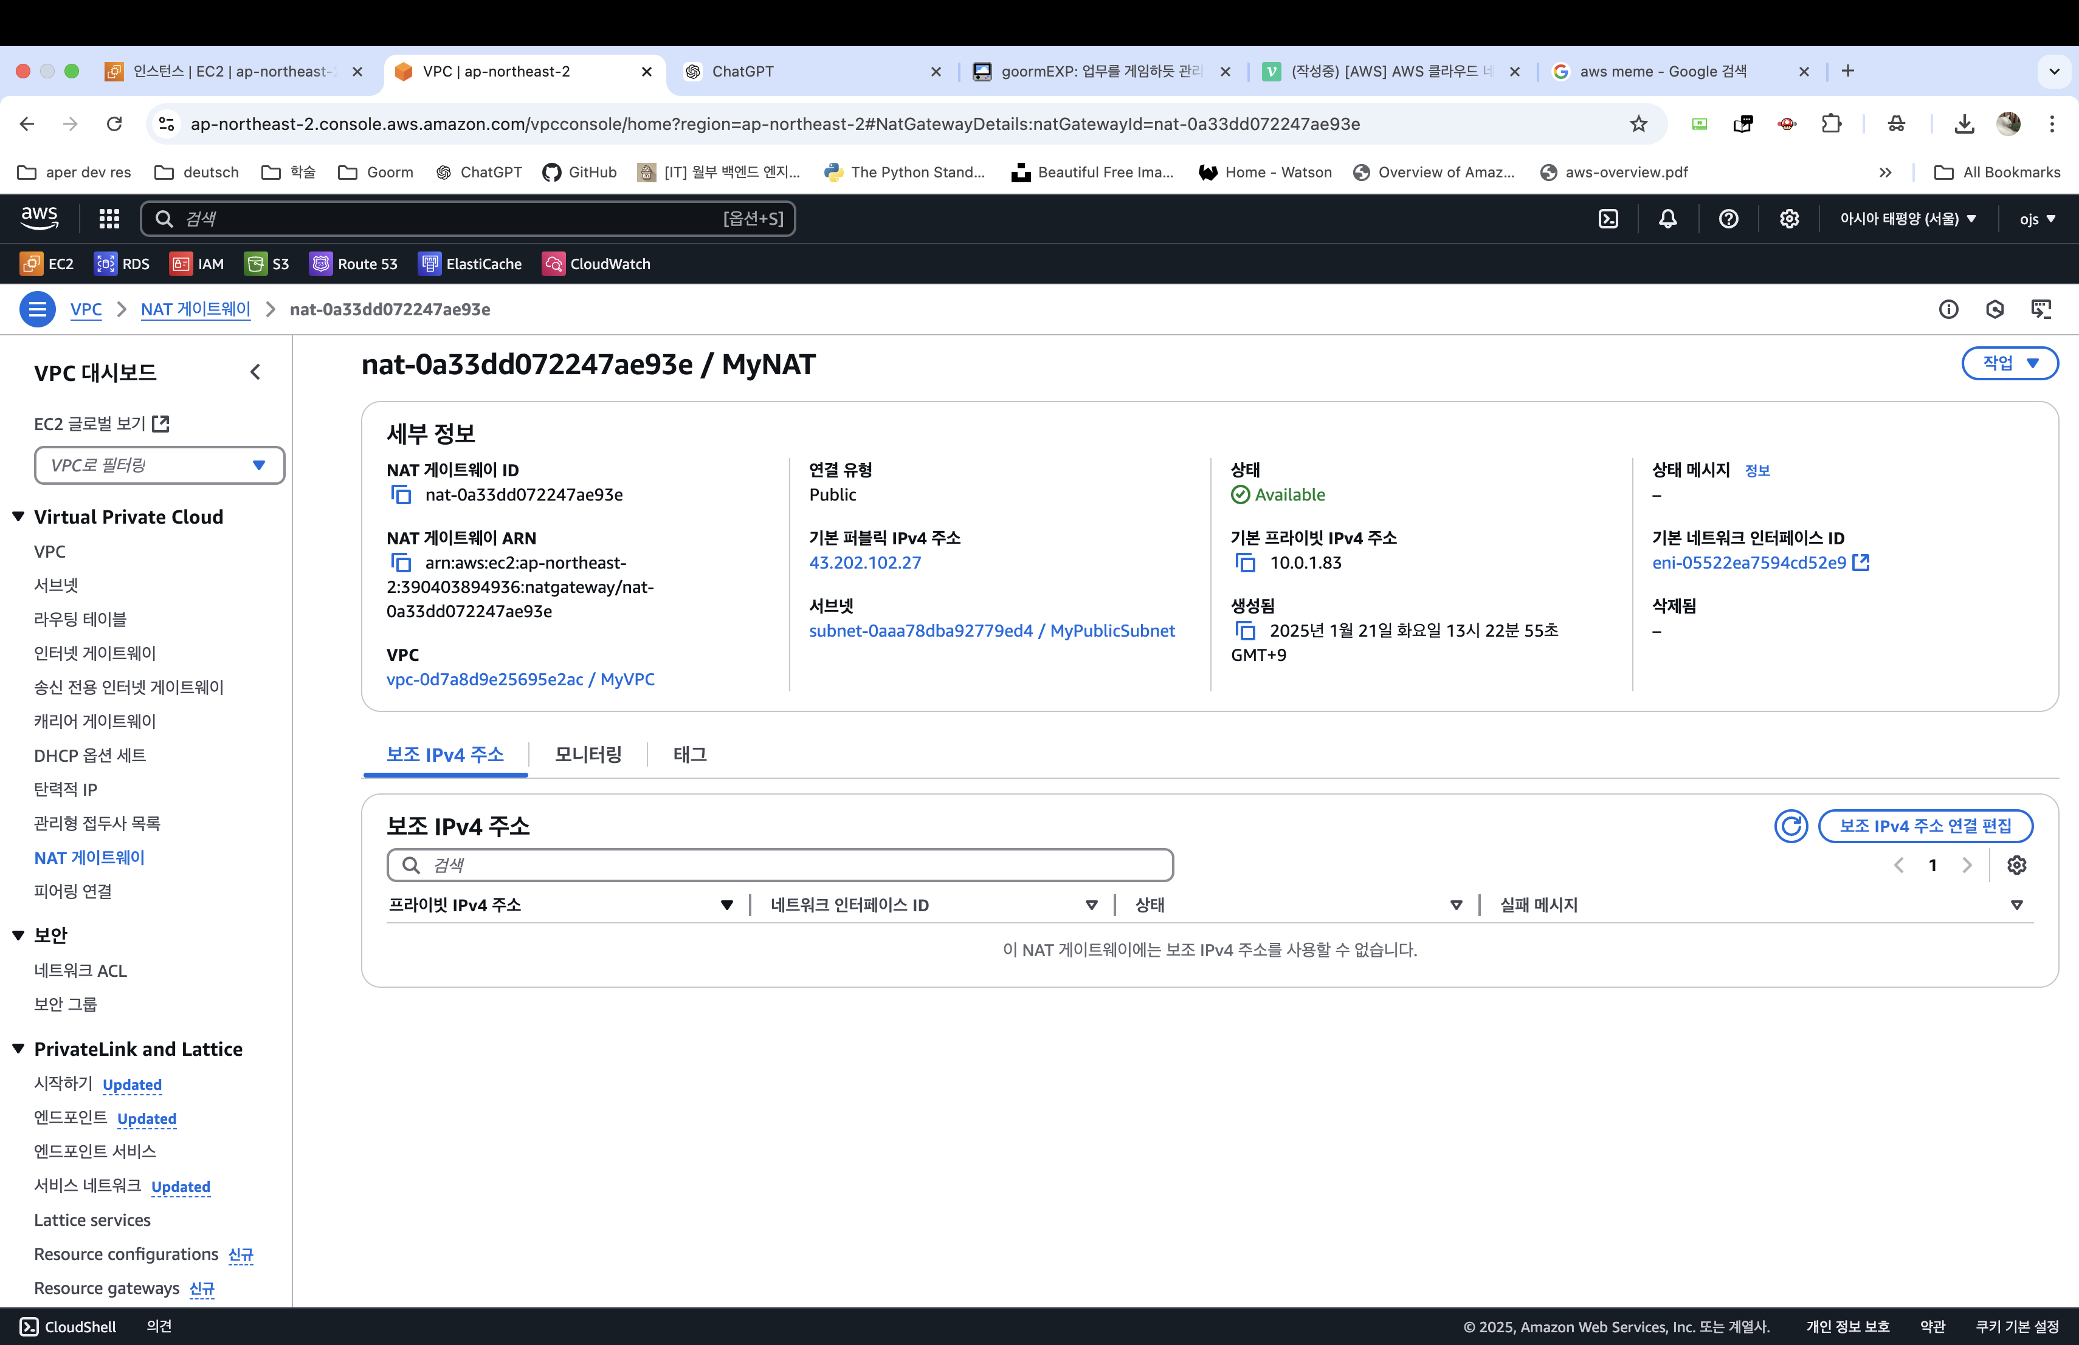The height and width of the screenshot is (1345, 2079).
Task: Open the AWS console settings gear
Action: tap(1789, 218)
